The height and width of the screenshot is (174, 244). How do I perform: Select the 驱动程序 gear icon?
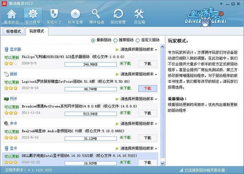(33, 17)
